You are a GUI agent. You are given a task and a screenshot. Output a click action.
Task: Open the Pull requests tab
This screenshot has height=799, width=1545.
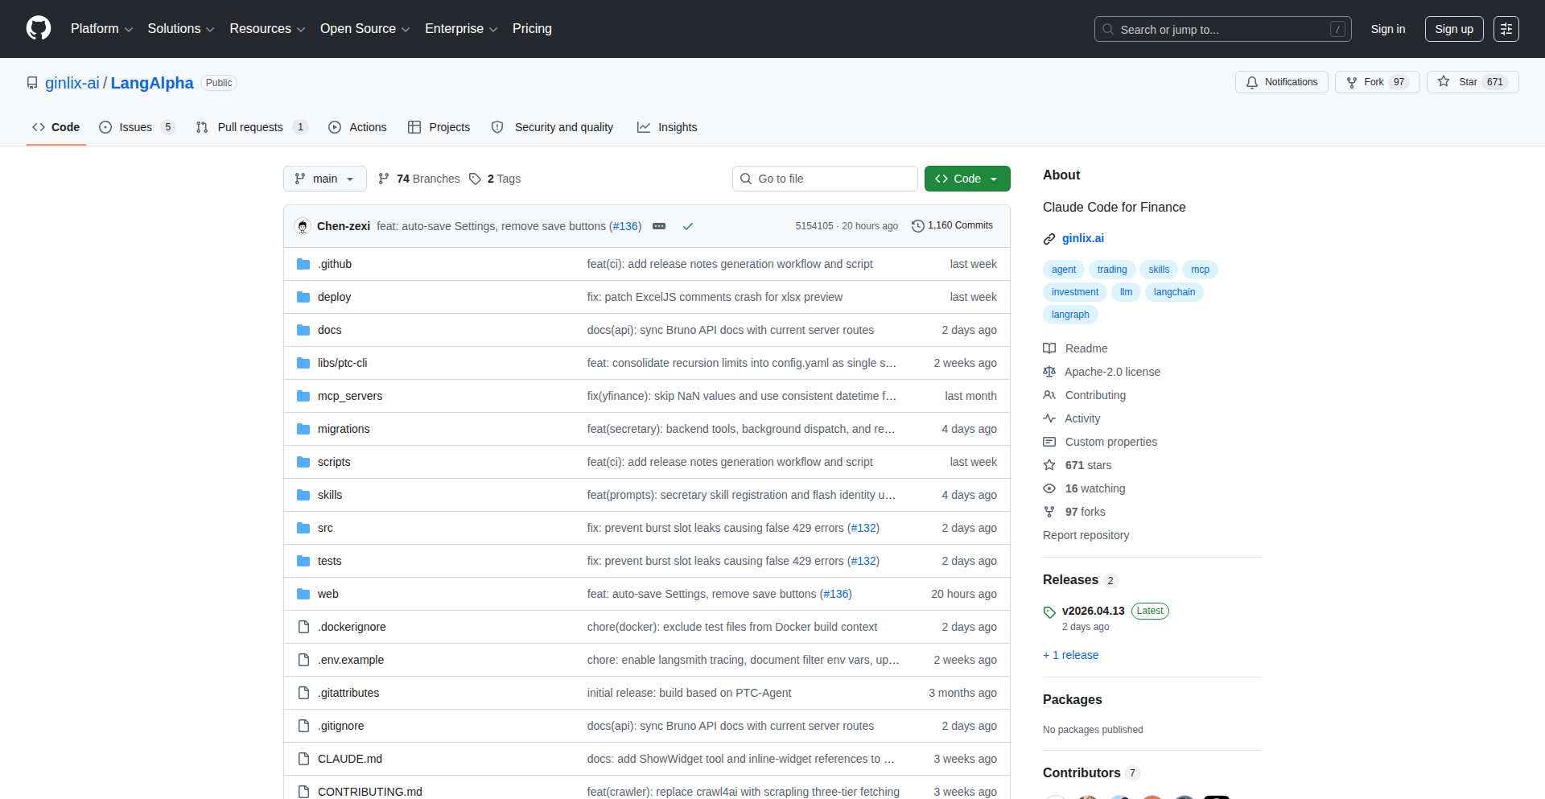[x=250, y=127]
